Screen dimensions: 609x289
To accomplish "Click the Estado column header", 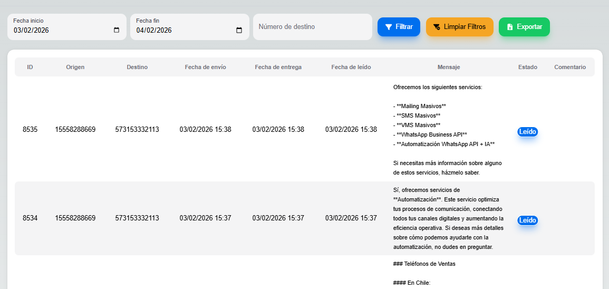I will point(527,67).
